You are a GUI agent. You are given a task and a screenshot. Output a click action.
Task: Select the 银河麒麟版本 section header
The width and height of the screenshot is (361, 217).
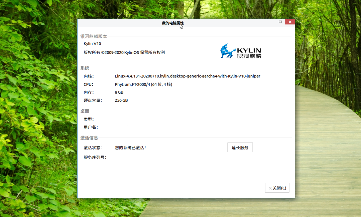tap(94, 36)
